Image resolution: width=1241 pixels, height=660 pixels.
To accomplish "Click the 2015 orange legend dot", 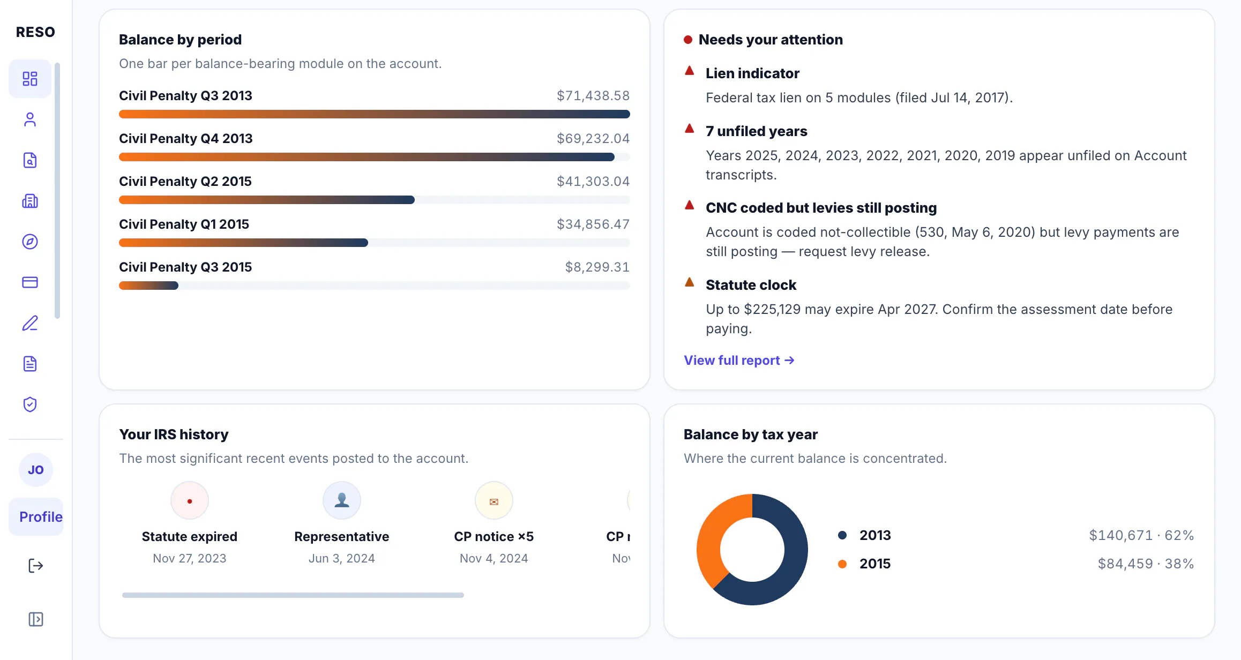I will point(842,564).
